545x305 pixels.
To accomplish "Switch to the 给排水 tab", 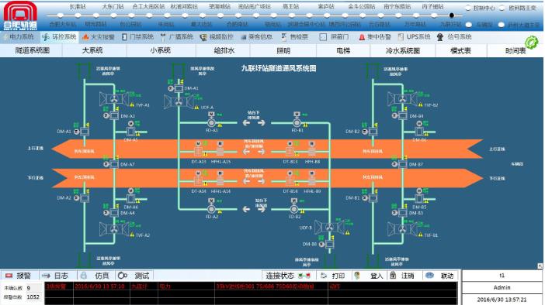I will (224, 50).
